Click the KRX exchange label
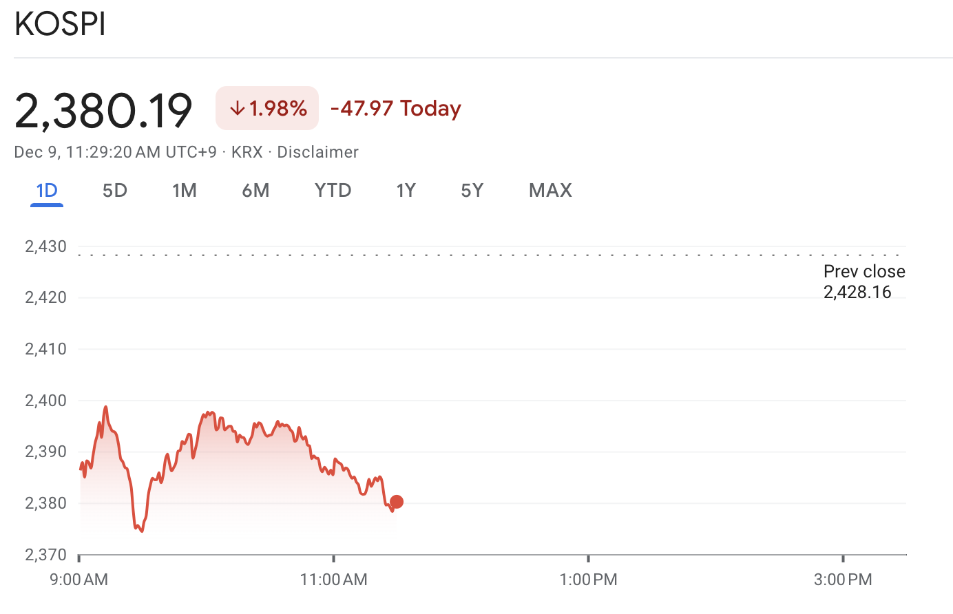 [x=247, y=152]
